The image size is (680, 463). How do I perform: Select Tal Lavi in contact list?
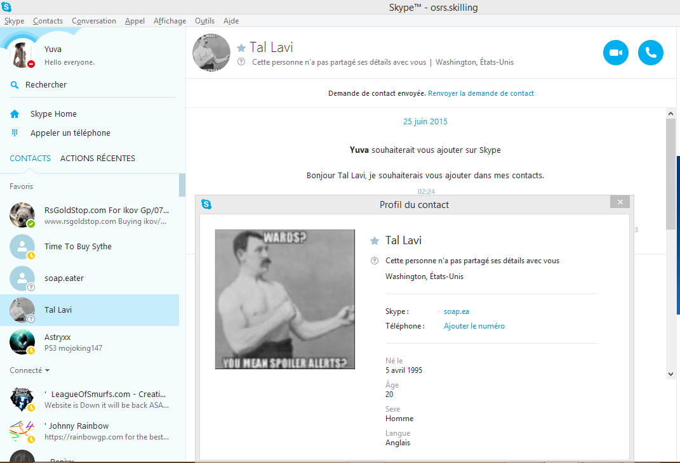(x=90, y=310)
